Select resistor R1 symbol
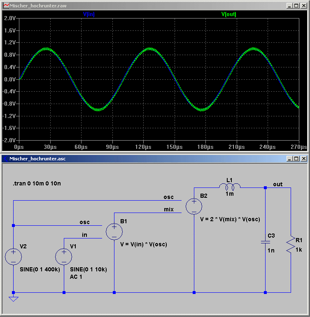The width and height of the screenshot is (310, 317). (x=291, y=244)
